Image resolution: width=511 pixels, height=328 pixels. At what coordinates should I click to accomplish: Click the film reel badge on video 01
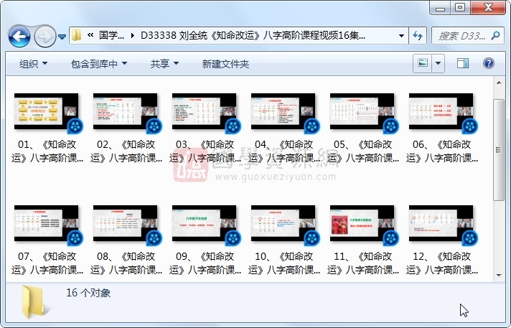click(75, 126)
